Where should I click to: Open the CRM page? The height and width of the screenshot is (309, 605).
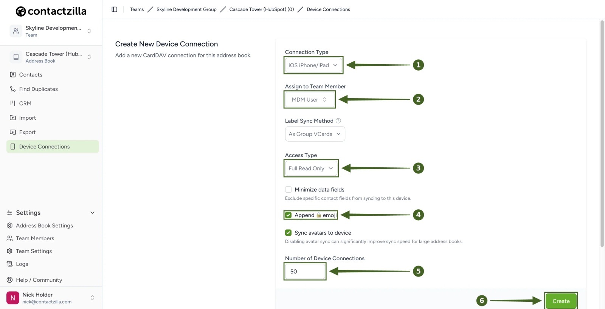tap(53, 104)
